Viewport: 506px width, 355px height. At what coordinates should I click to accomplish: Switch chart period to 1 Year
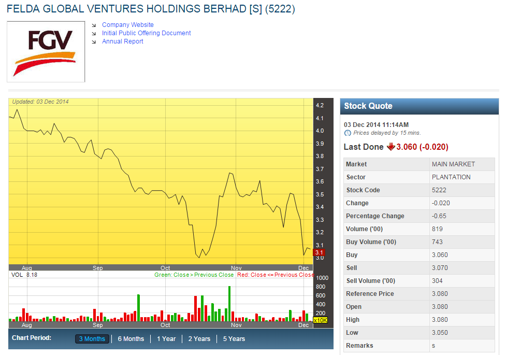(166, 339)
